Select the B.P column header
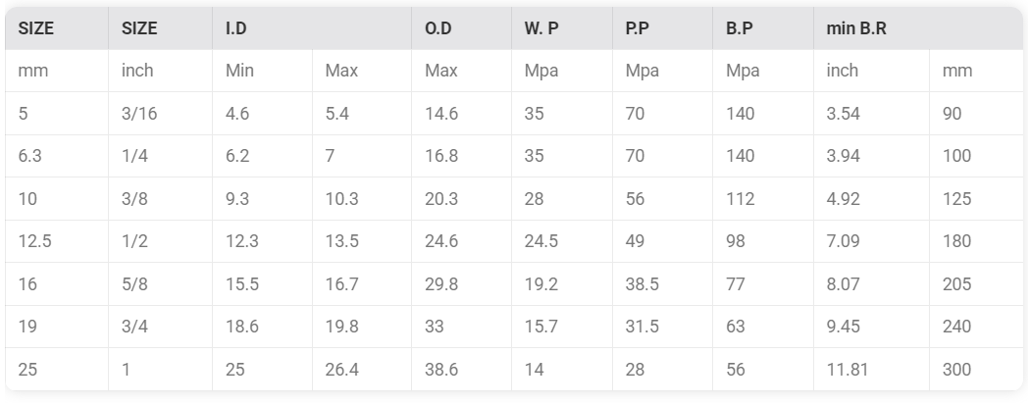This screenshot has height=405, width=1030. (x=762, y=28)
